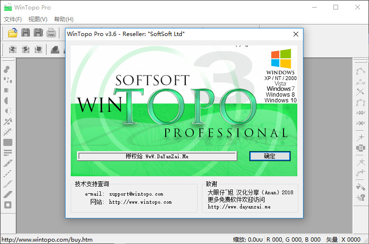The image size is (369, 244).
Task: Open the 文件(F) menu
Action: (x=13, y=19)
